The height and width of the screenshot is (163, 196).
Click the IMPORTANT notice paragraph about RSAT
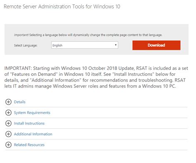tap(96, 77)
